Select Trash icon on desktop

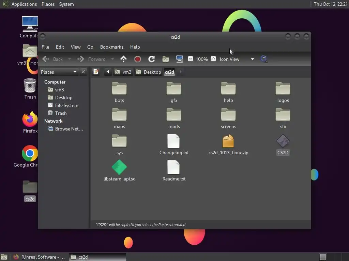30,89
